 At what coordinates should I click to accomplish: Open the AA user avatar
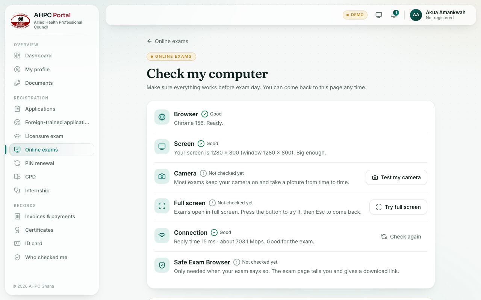pyautogui.click(x=416, y=15)
